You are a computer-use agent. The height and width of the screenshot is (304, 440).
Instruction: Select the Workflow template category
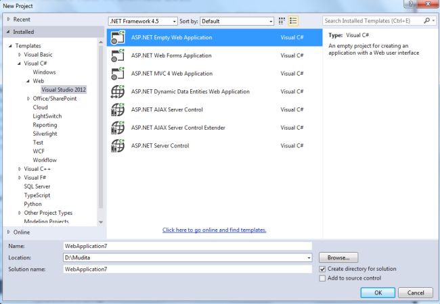click(45, 160)
